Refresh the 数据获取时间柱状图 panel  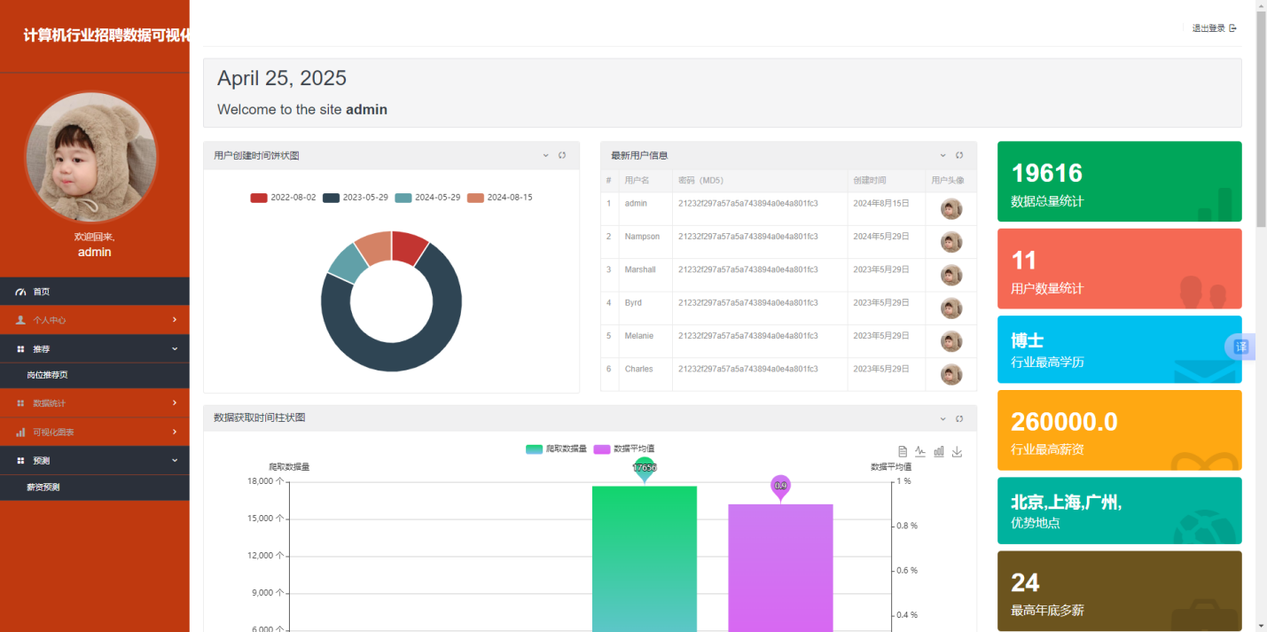click(x=959, y=418)
